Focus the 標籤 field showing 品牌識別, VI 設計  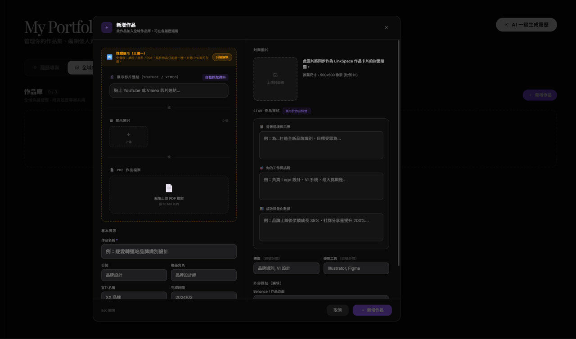(286, 268)
